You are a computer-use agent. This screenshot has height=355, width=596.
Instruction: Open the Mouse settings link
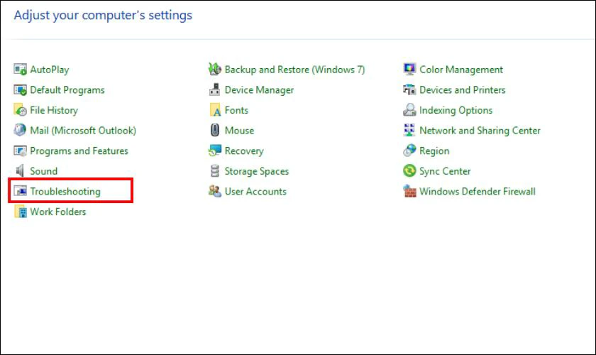click(x=240, y=131)
